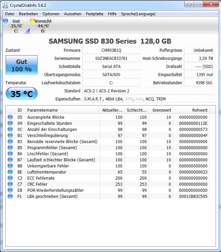Select the C: drive blue status icon
221x252 pixels.
pos(5,21)
